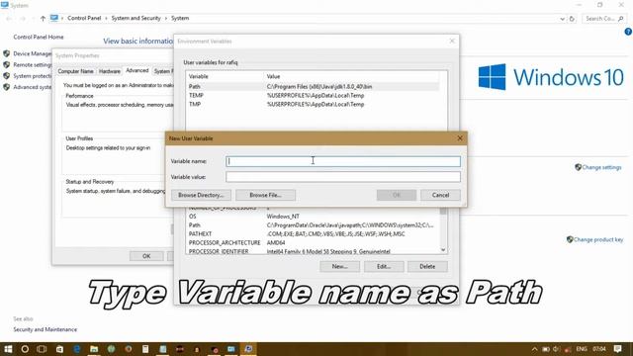
Task: Open Remote settings sidebar link
Action: (33, 65)
